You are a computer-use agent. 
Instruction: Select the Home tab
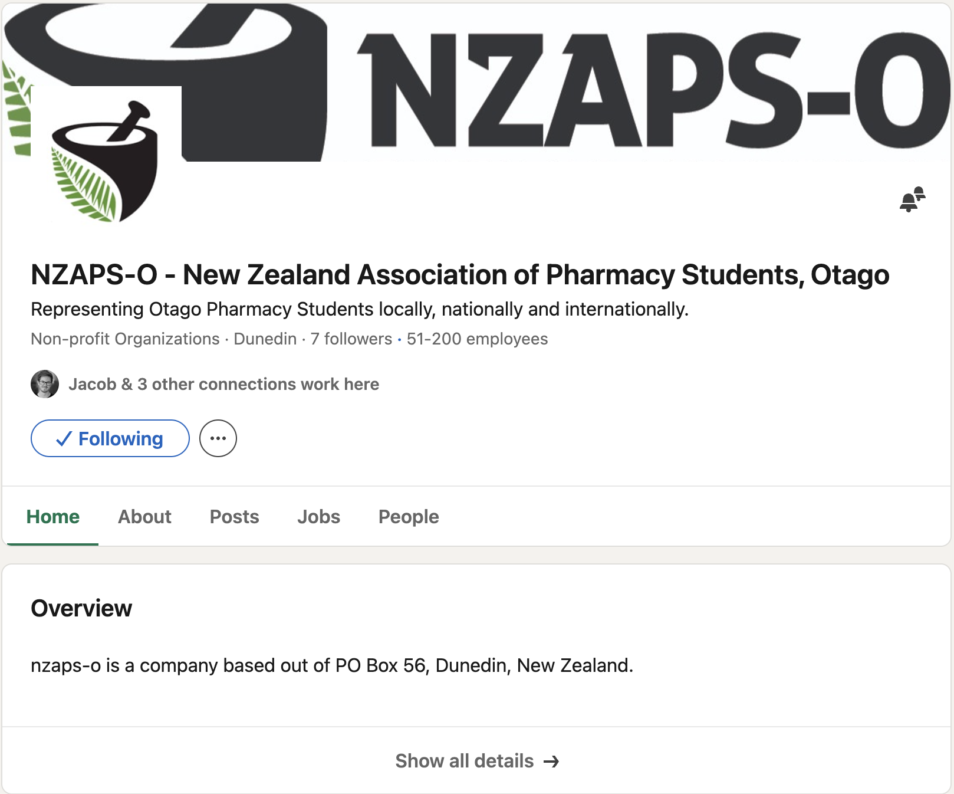(x=53, y=517)
